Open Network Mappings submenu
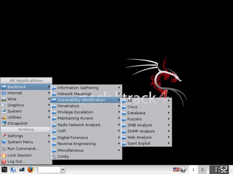The height and width of the screenshot is (174, 233). point(86,94)
